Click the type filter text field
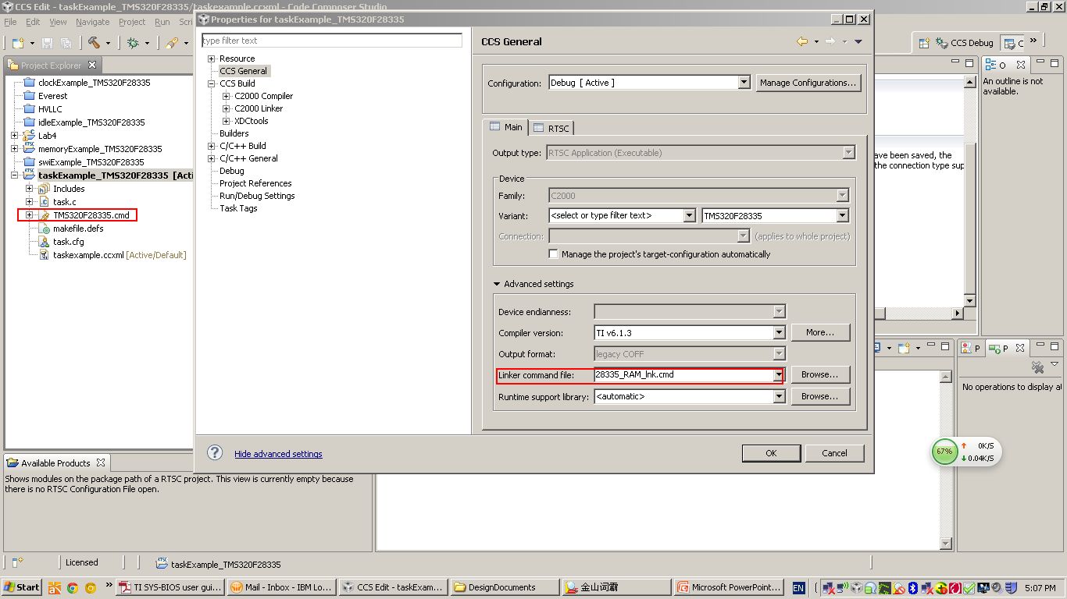1067x599 pixels. tap(331, 41)
